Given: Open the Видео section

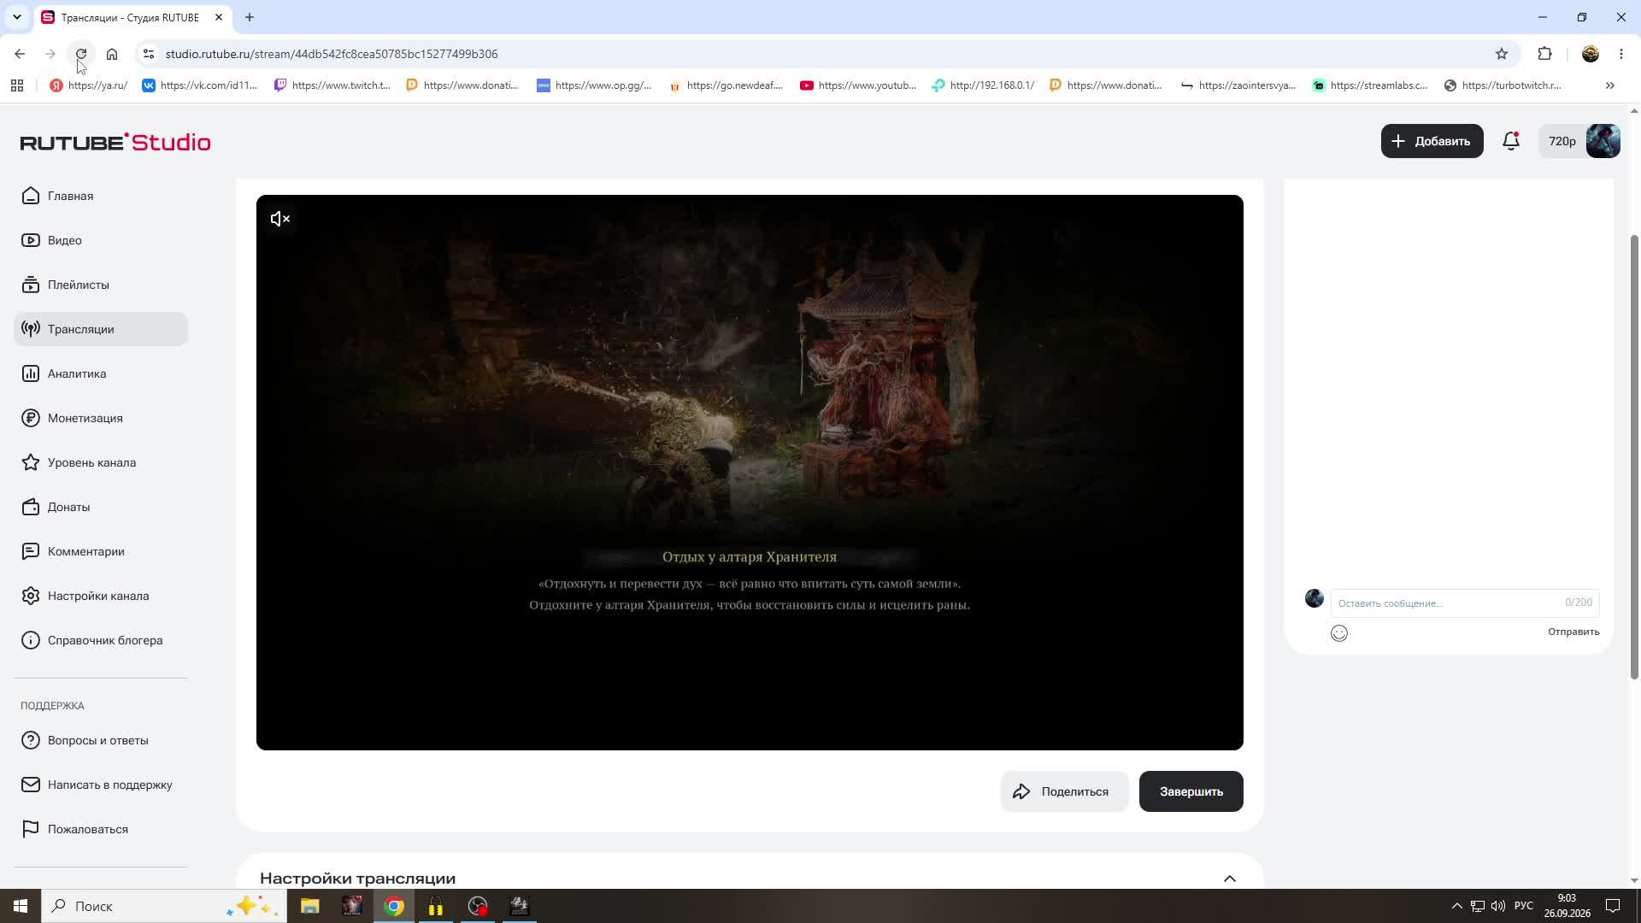Looking at the screenshot, I should [101, 240].
